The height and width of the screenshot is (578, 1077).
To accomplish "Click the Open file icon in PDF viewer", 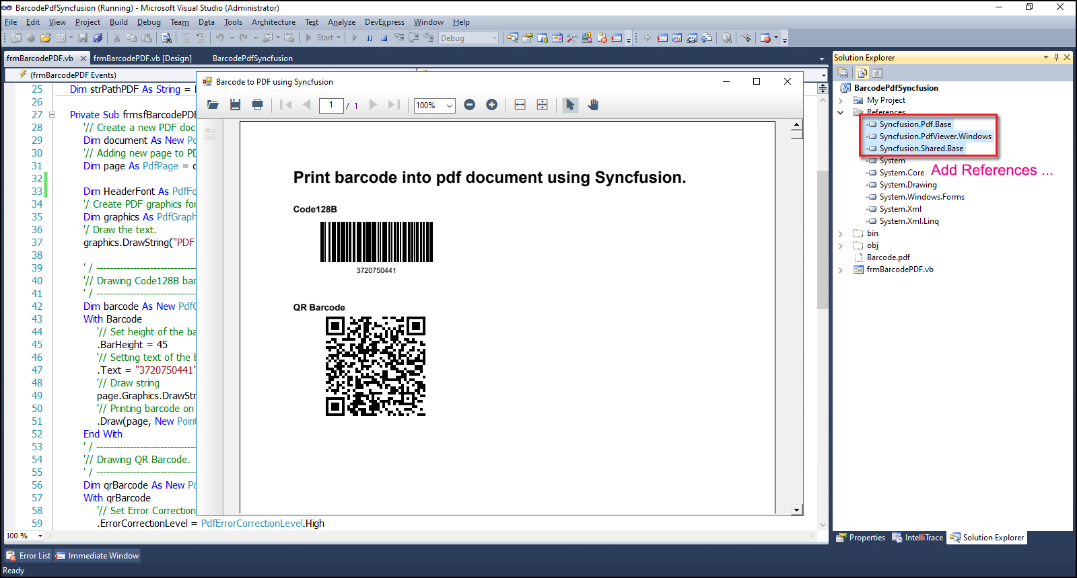I will 213,105.
